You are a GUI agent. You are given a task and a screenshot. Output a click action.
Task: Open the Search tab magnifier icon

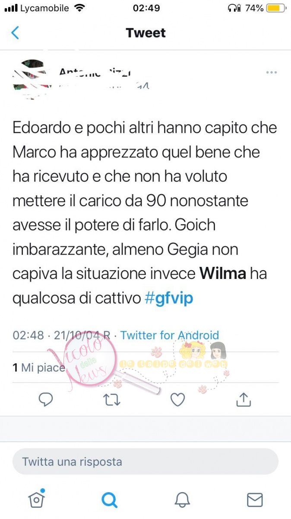109,500
